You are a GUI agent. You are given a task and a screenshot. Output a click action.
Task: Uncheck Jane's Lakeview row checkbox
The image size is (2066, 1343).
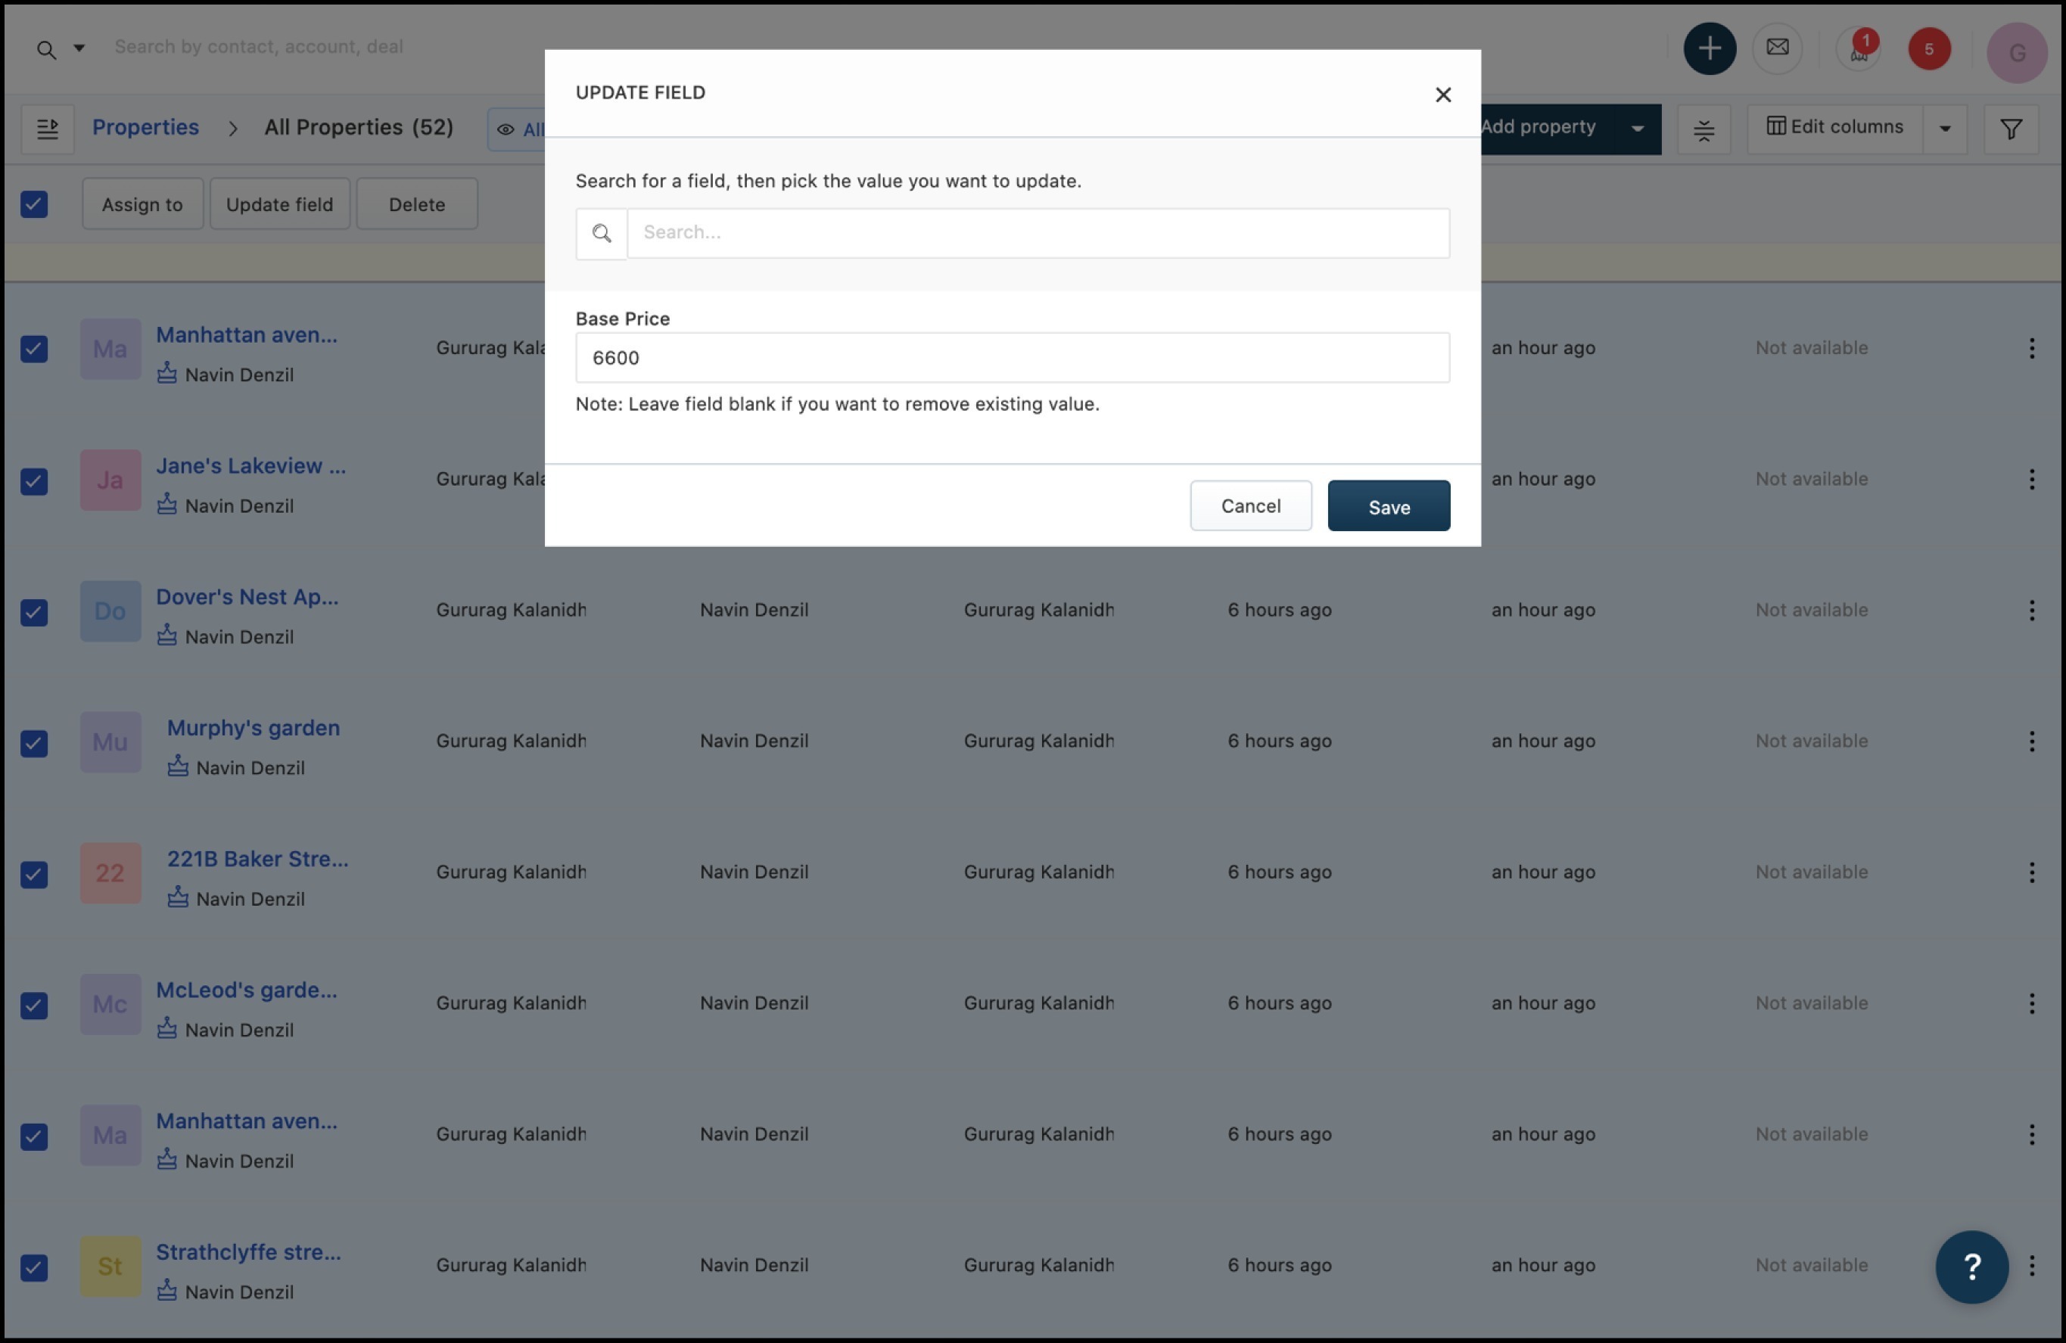pyautogui.click(x=34, y=481)
